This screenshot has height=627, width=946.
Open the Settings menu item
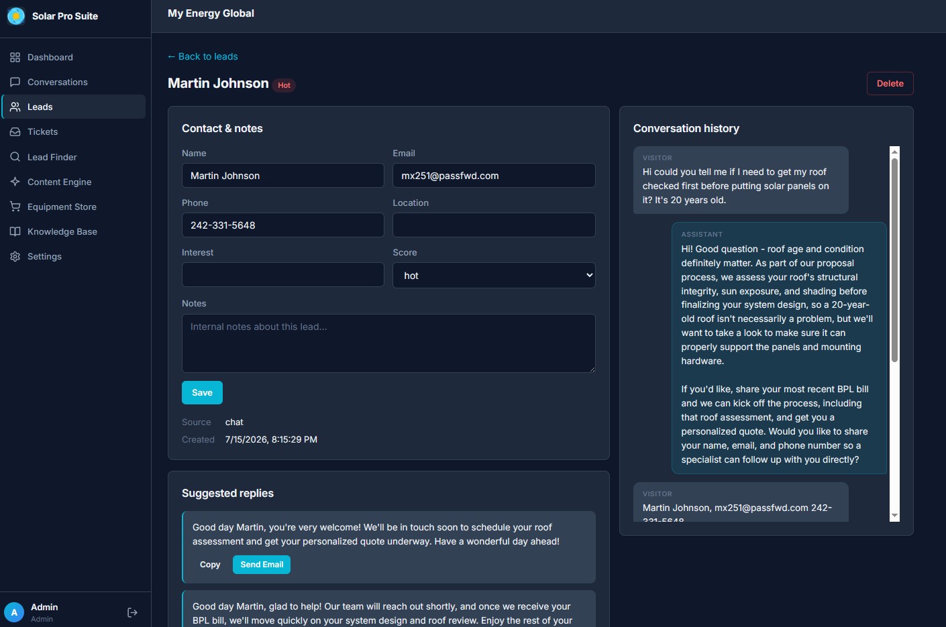pyautogui.click(x=74, y=257)
